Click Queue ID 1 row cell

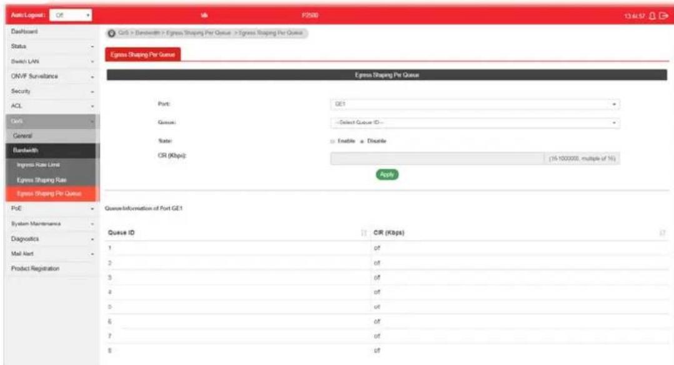point(239,248)
